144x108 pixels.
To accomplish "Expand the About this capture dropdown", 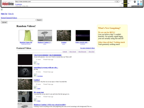I will [x=137, y=6].
